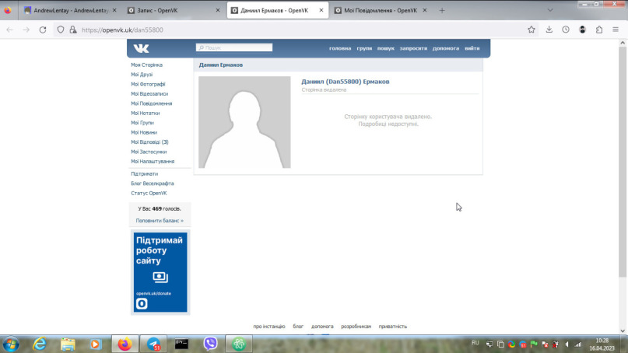Expand the list all tabs dropdown

[550, 11]
